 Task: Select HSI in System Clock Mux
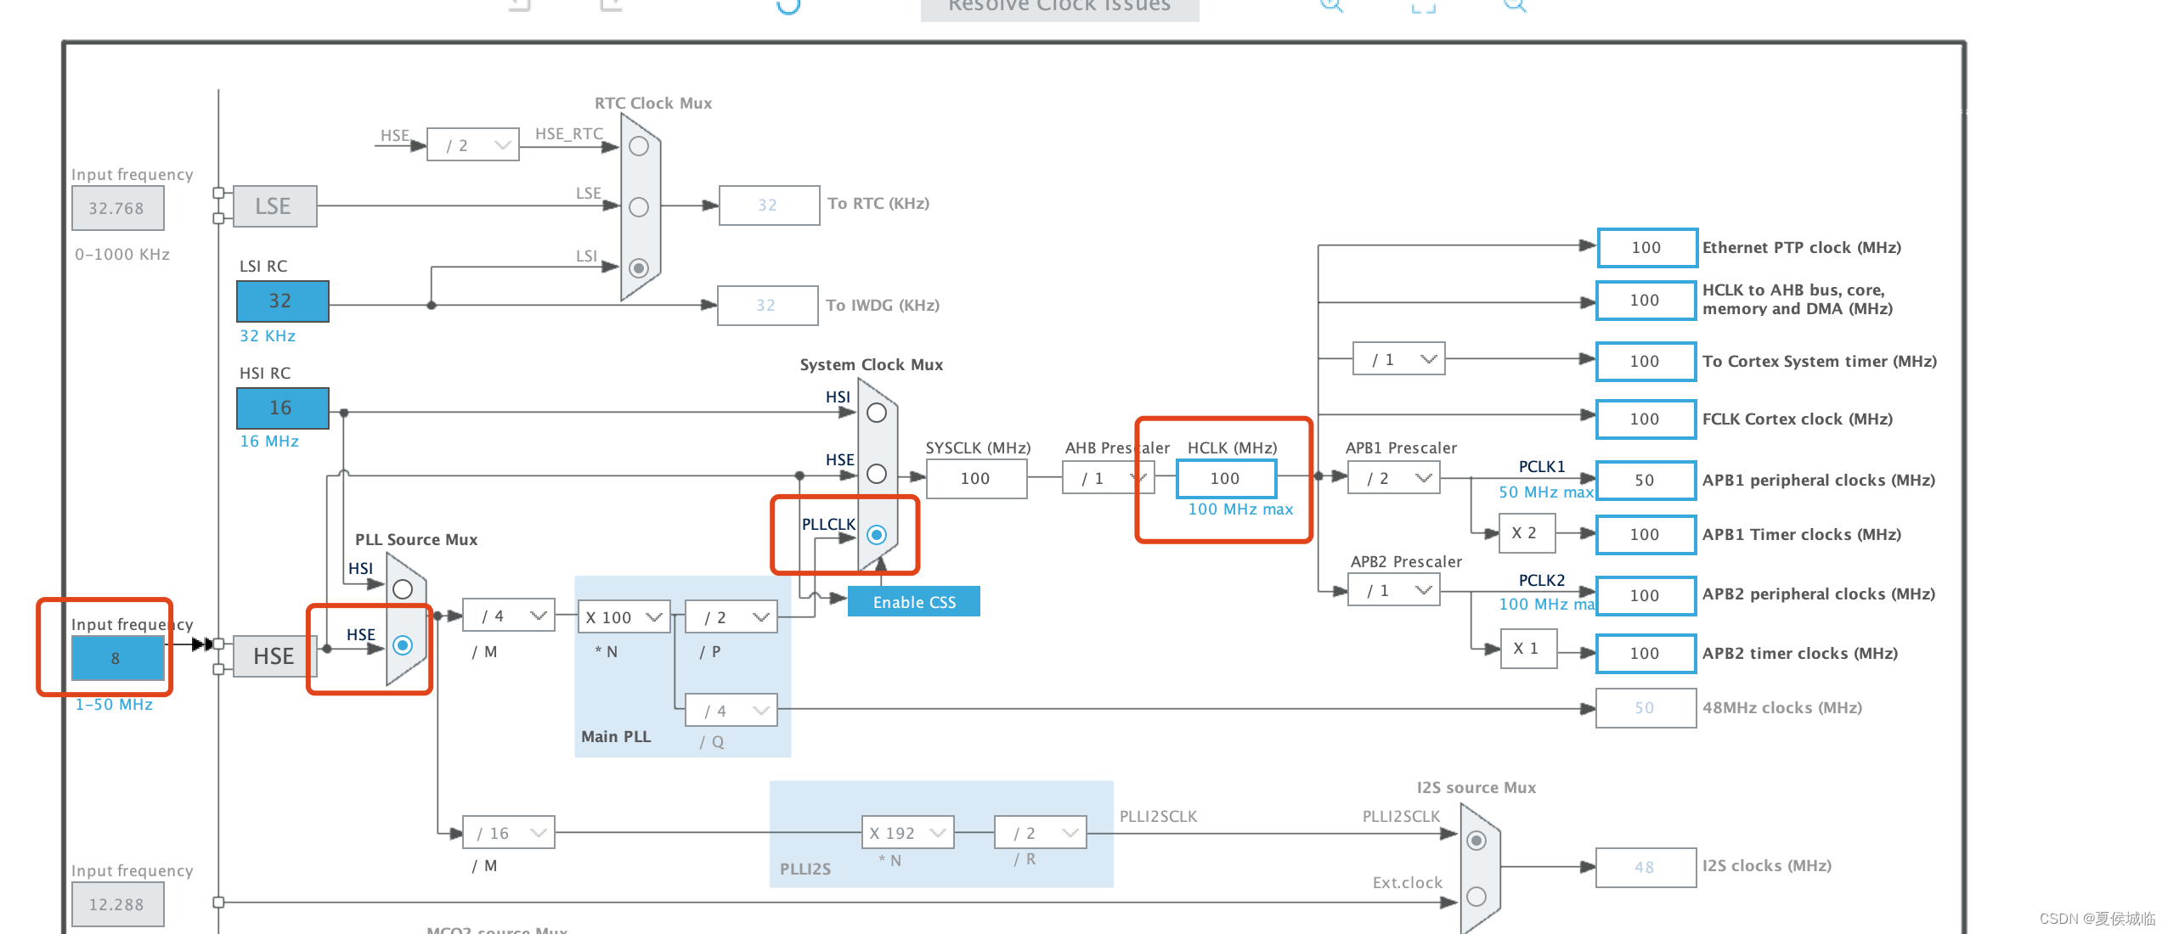click(877, 413)
